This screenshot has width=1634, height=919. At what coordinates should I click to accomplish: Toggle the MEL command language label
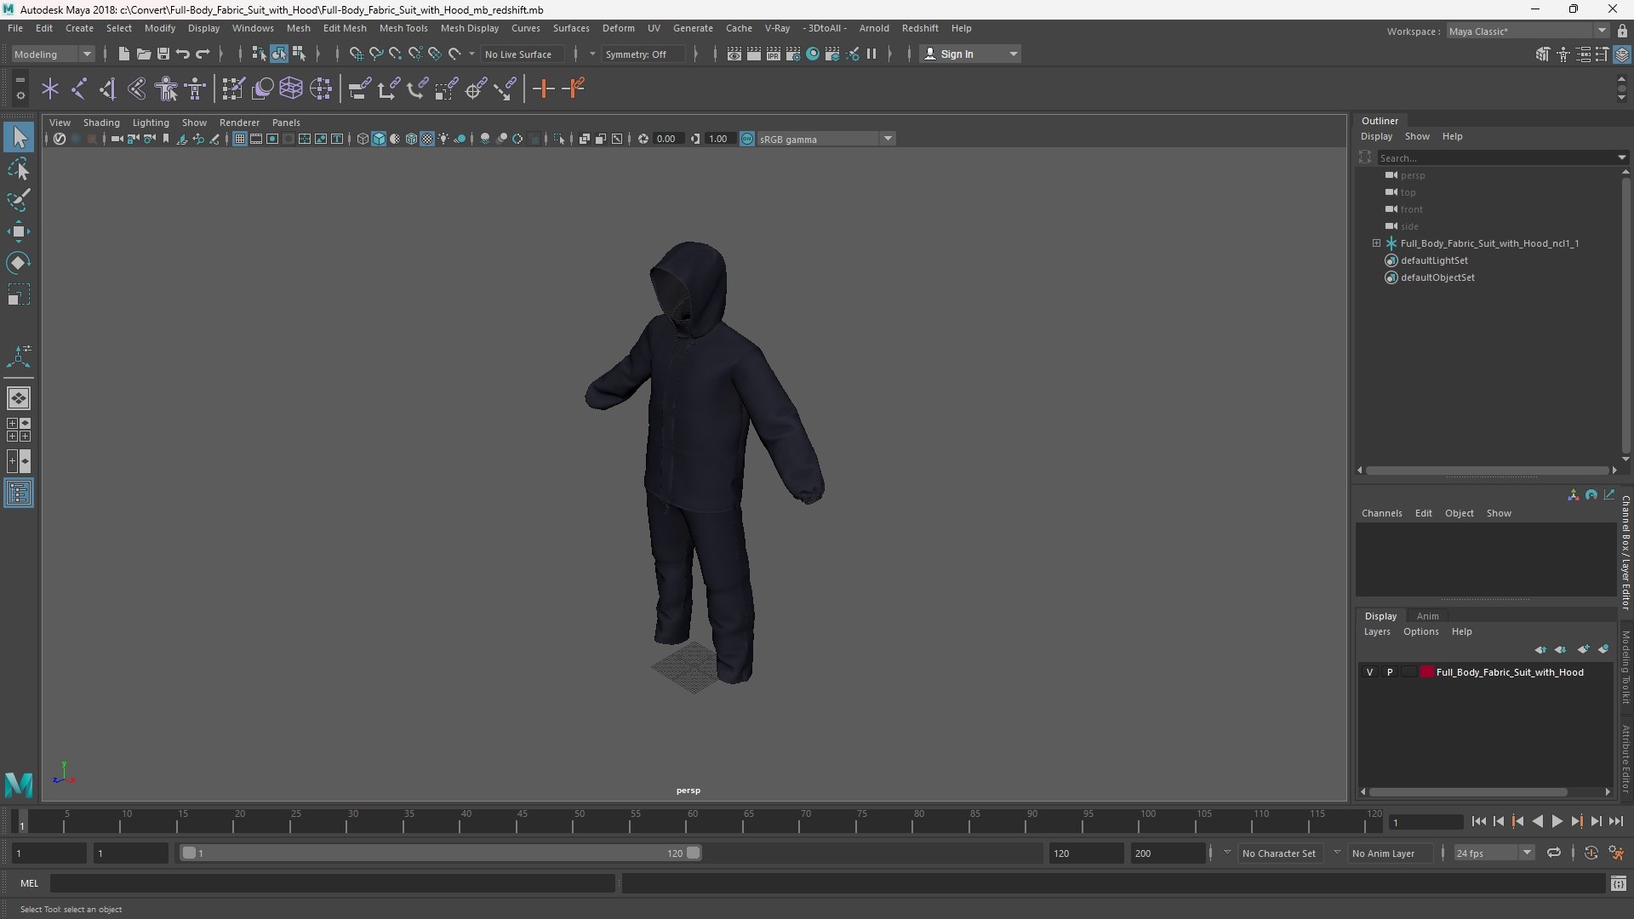click(x=29, y=883)
